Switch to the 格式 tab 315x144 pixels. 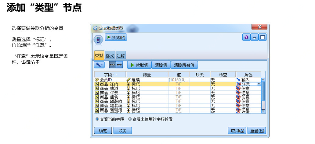click(110, 56)
